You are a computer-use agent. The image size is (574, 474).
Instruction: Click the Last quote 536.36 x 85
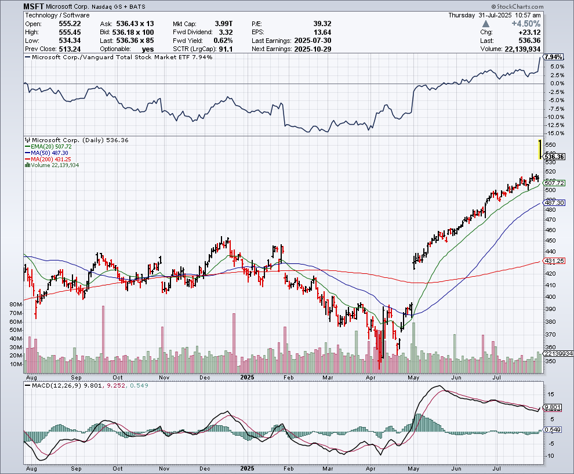(135, 41)
